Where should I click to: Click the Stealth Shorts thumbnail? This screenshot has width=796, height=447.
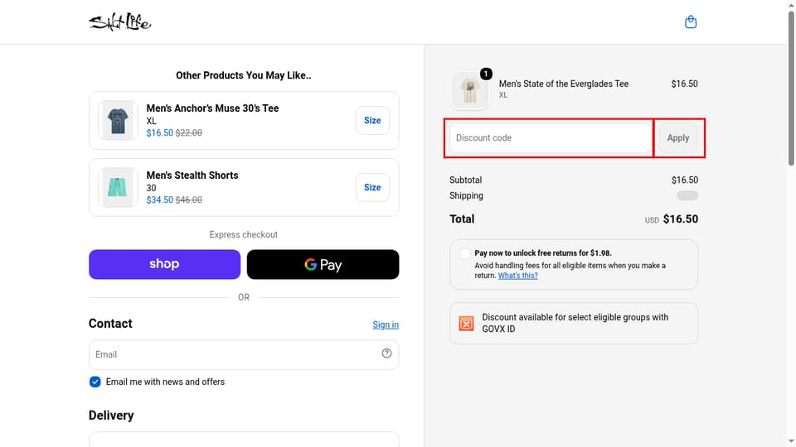click(x=118, y=187)
